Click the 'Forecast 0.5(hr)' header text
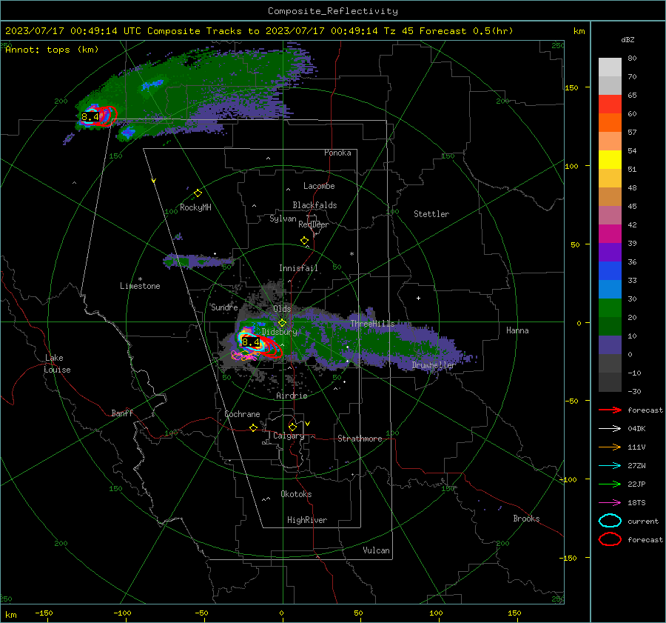Screen dimensions: 666x623 [466, 31]
